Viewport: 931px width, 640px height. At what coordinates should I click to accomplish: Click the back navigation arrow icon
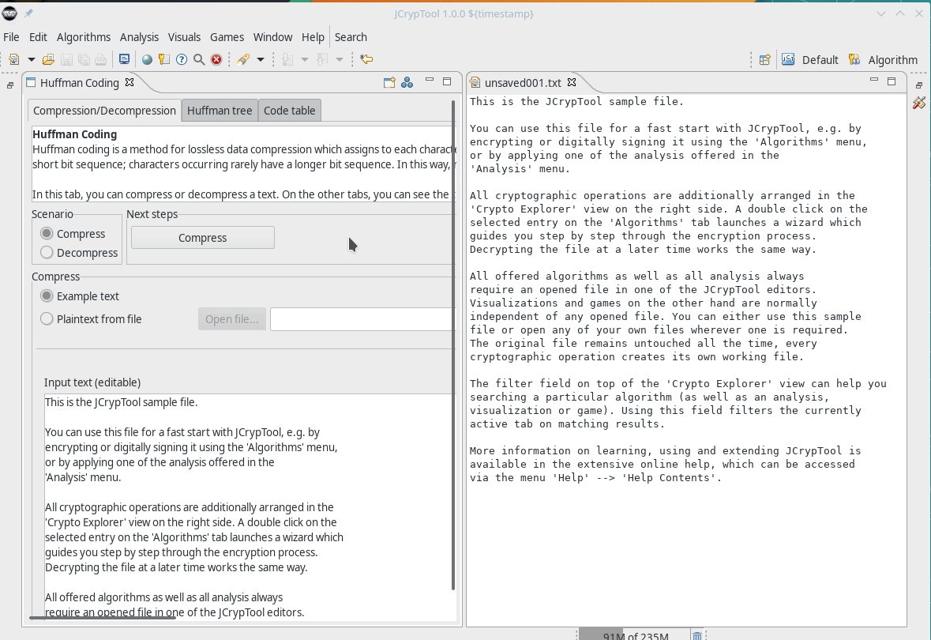pos(366,59)
